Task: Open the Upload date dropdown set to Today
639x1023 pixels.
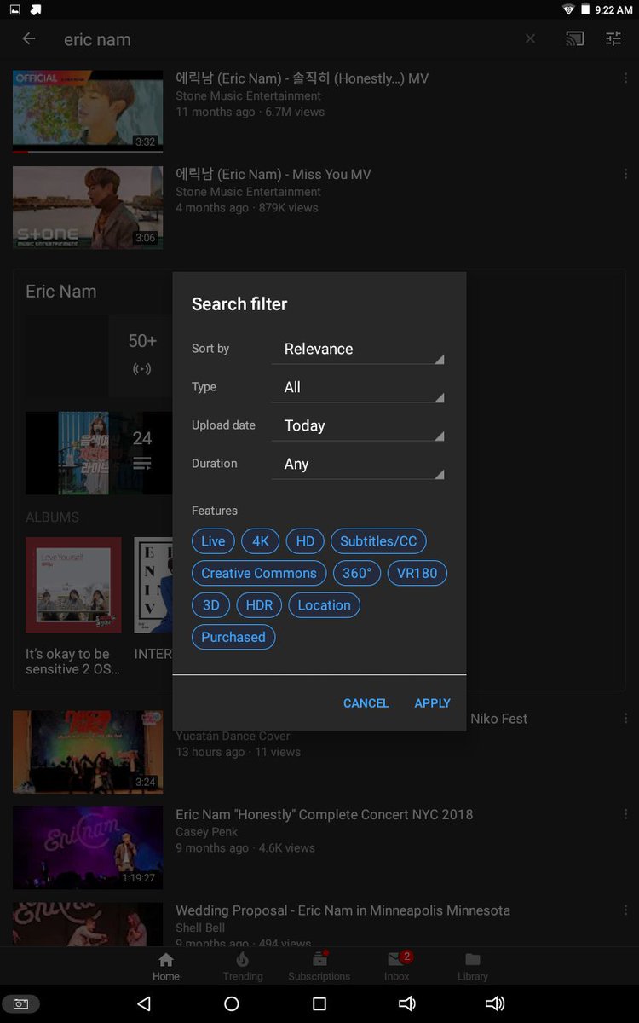Action: click(358, 425)
